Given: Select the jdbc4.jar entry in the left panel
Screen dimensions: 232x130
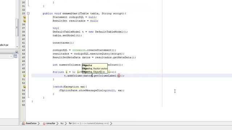Looking at the screenshot, I should click(4, 45).
